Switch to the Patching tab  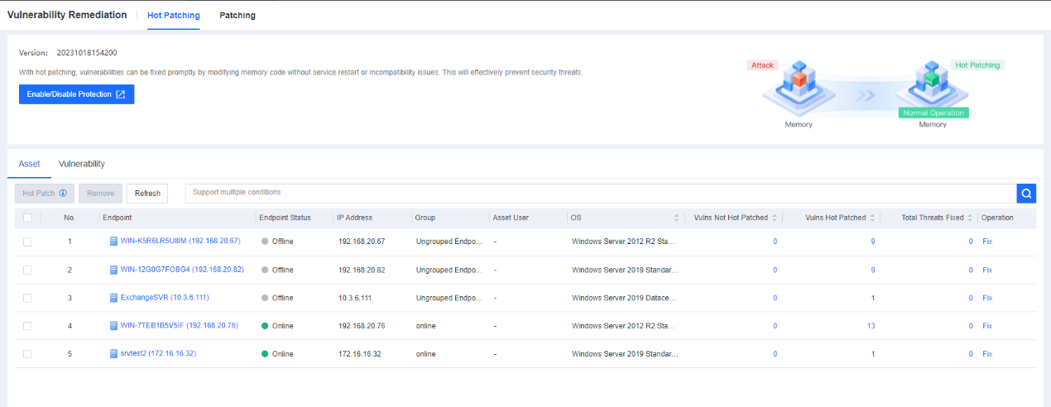click(x=238, y=16)
